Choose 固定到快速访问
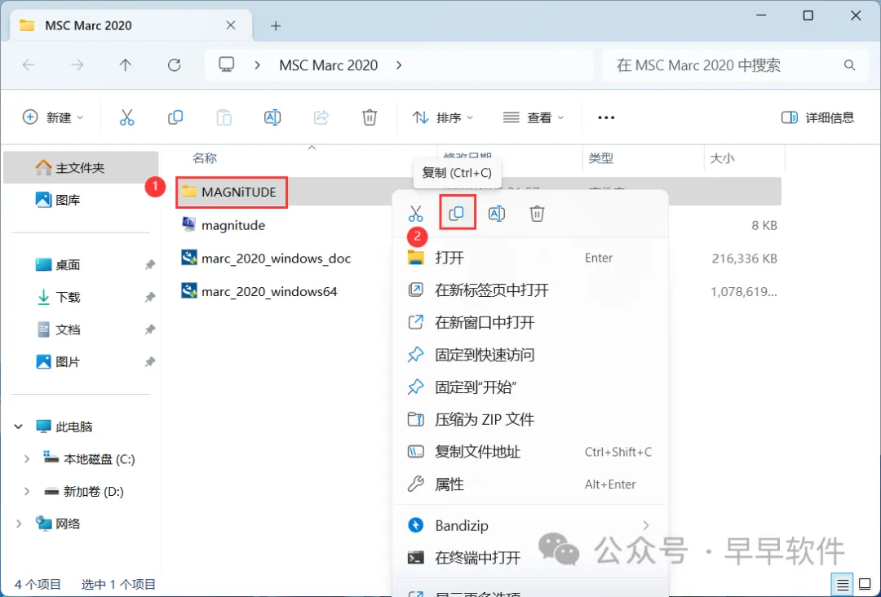The height and width of the screenshot is (597, 881). tap(530, 355)
